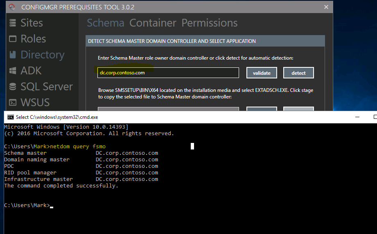Click the cmd.exe title bar icon
Image resolution: width=377 pixels, height=234 pixels.
pyautogui.click(x=10, y=117)
